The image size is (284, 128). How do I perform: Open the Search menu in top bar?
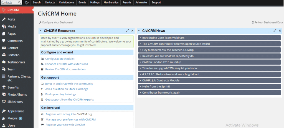pos(37,2)
